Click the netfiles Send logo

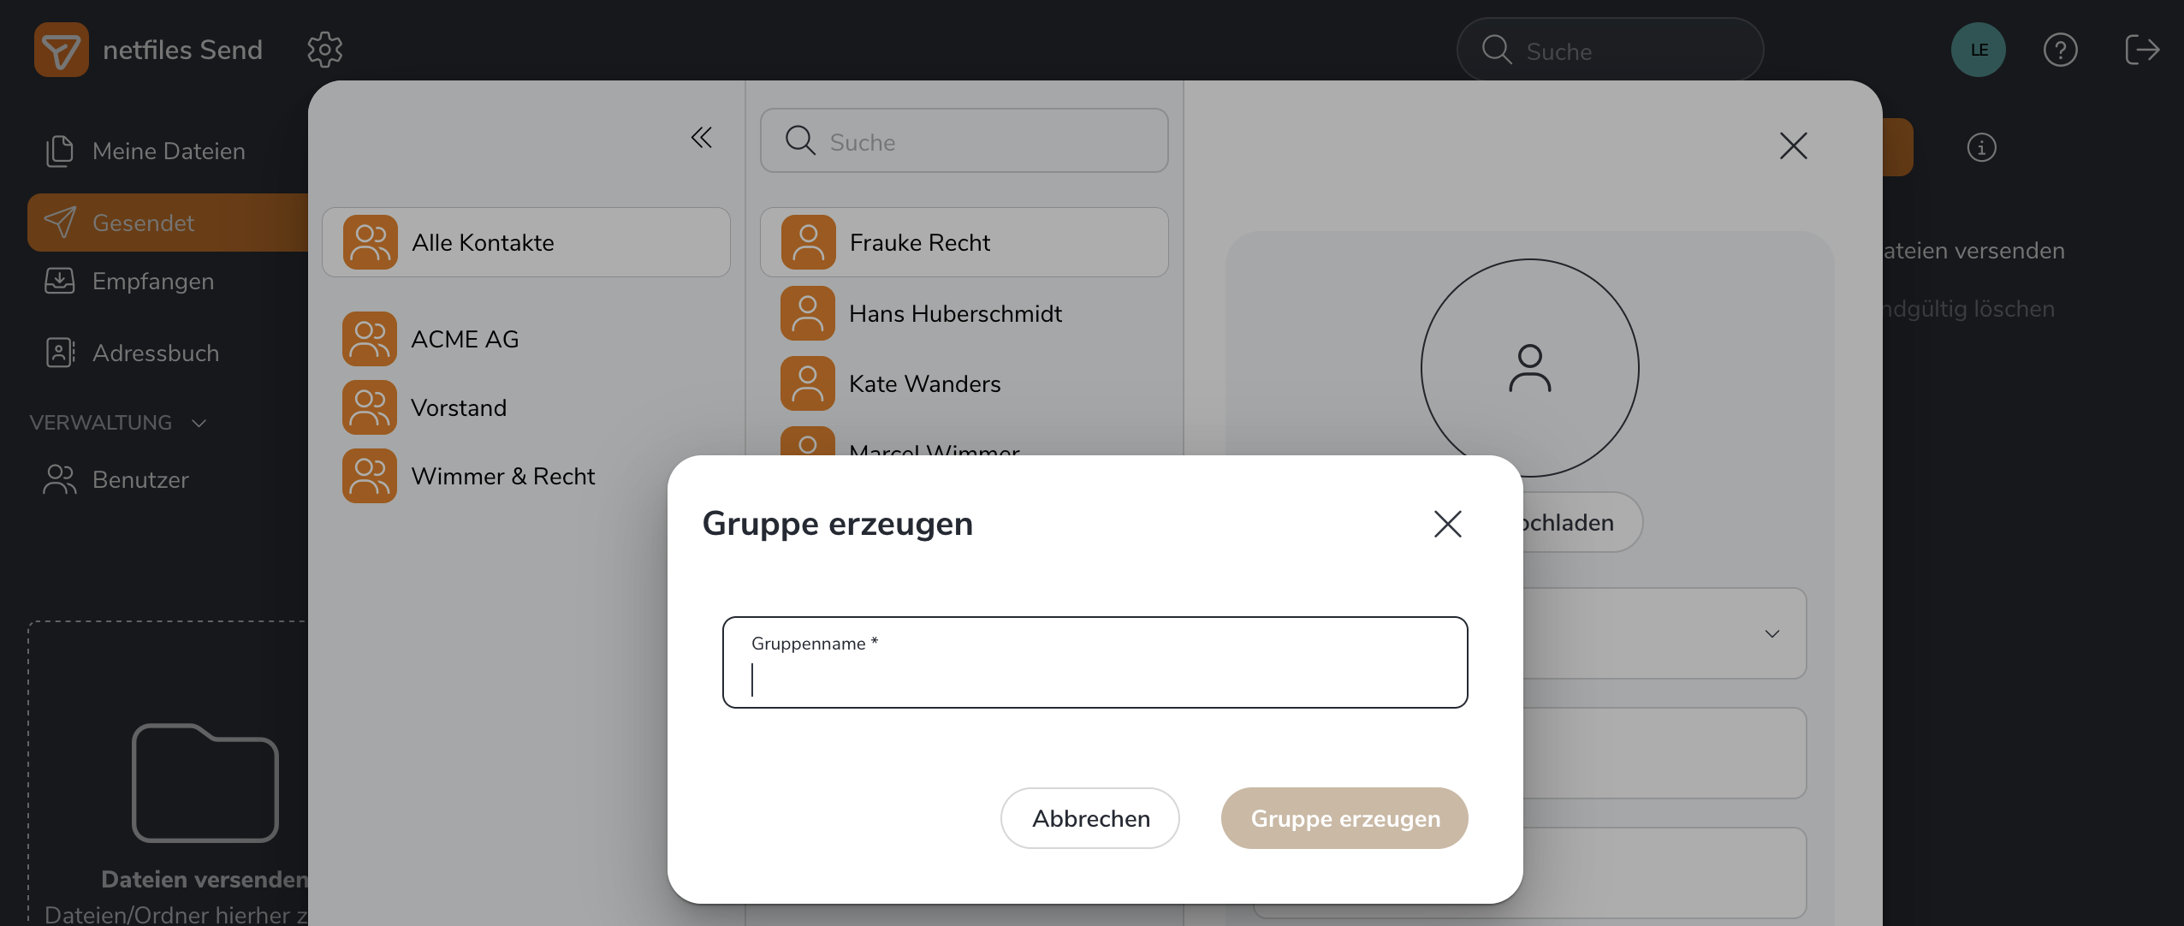pos(62,50)
